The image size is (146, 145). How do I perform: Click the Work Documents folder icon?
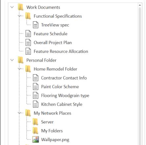coord(21,7)
